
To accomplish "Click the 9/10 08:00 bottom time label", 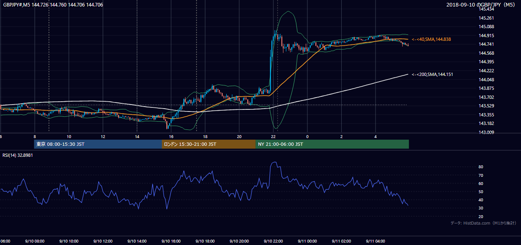I will [35, 241].
